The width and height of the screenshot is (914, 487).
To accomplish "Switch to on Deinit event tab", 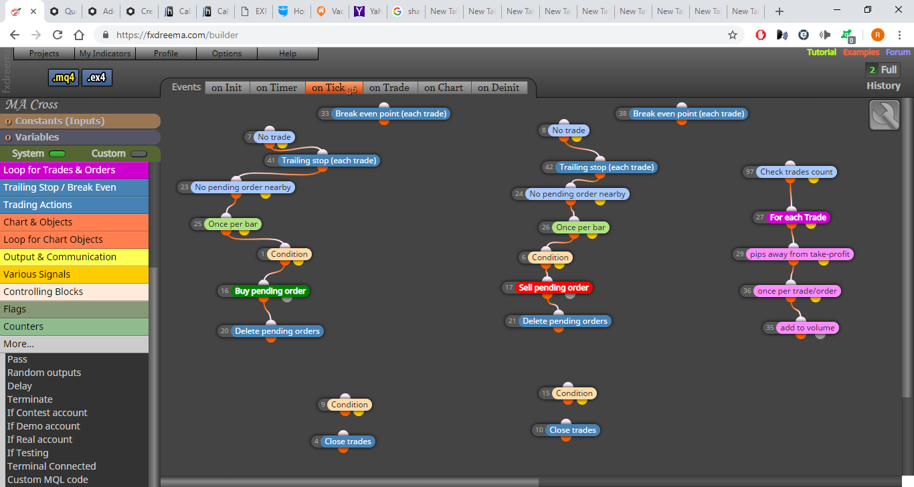I will tap(499, 88).
